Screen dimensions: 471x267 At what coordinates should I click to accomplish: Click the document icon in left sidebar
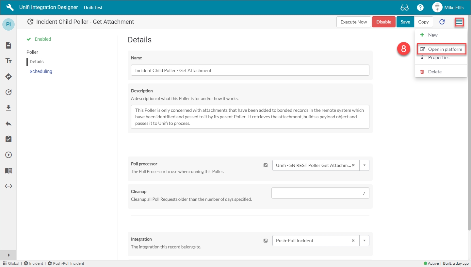8,45
